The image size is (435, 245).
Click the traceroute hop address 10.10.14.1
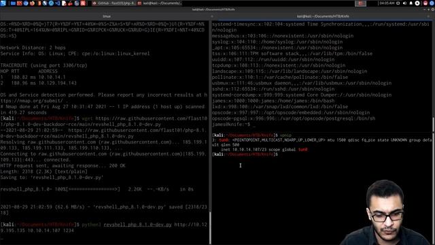coord(52,77)
